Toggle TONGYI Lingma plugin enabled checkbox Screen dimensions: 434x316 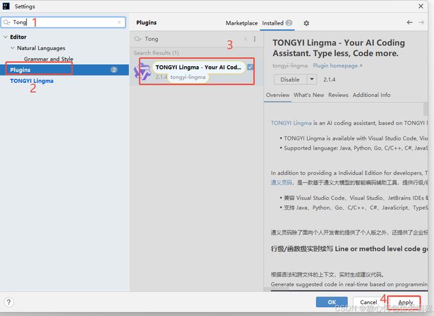click(x=250, y=67)
